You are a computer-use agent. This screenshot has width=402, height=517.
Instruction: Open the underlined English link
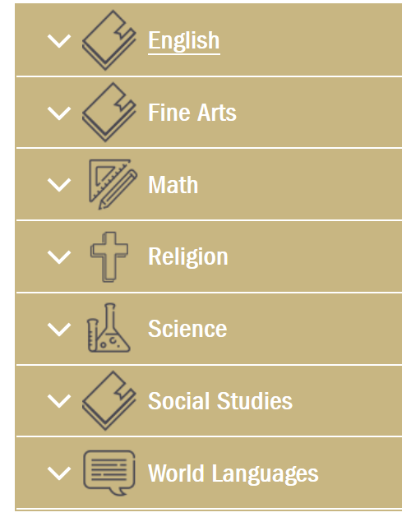click(x=184, y=42)
